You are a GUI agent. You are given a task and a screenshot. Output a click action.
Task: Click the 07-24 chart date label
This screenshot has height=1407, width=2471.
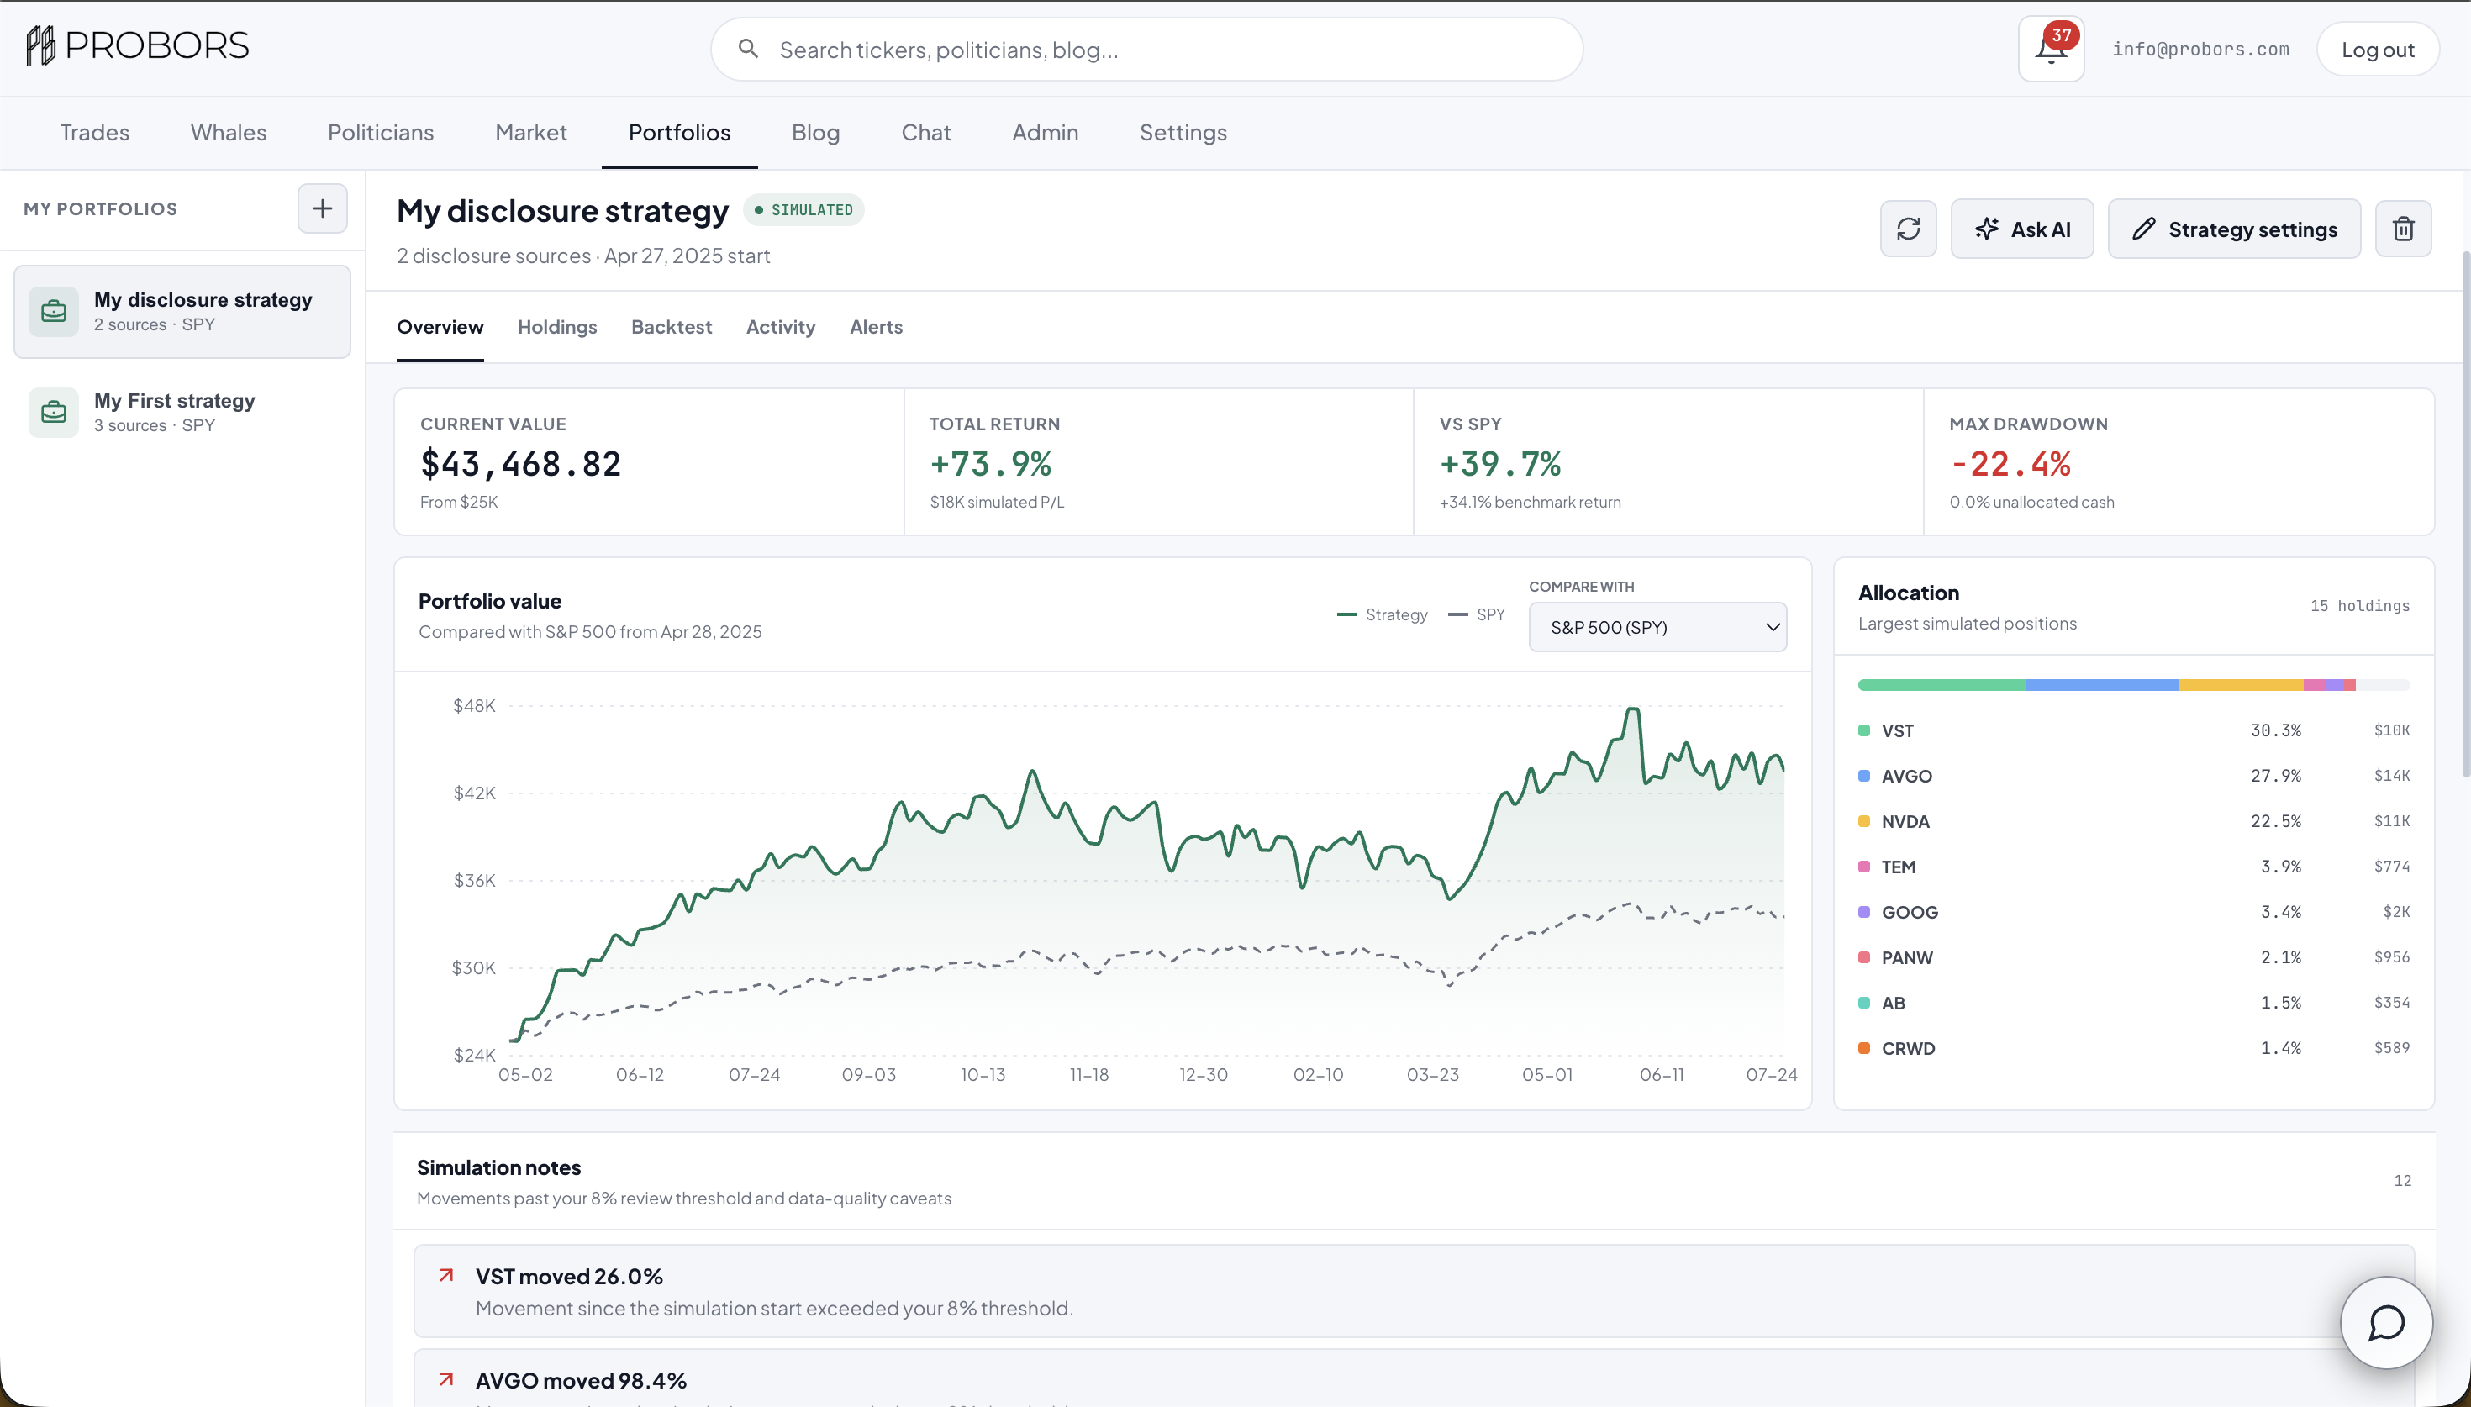pos(1771,1074)
